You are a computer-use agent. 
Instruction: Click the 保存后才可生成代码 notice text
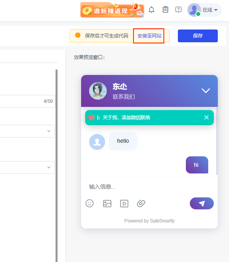pyautogui.click(x=107, y=36)
